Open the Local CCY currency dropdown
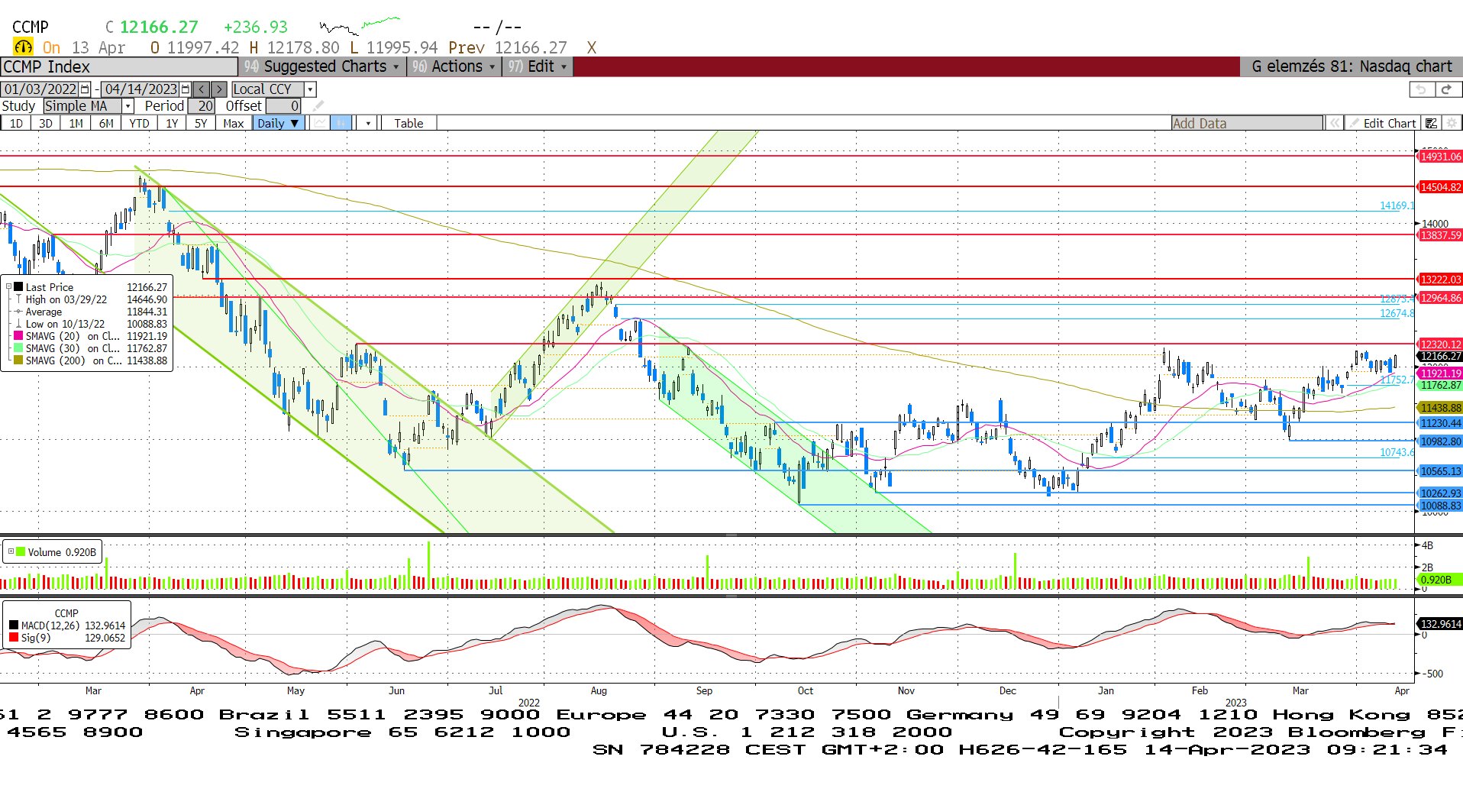The height and width of the screenshot is (792, 1463). 310,89
